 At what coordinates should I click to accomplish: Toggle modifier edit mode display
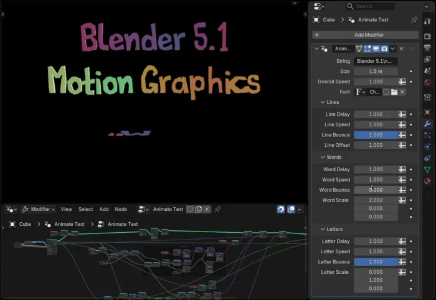click(x=368, y=49)
